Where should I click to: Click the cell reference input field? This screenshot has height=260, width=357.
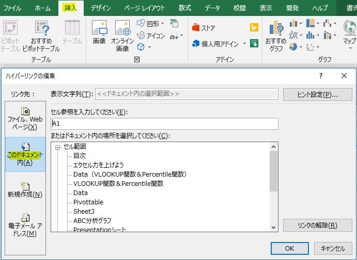pos(164,124)
